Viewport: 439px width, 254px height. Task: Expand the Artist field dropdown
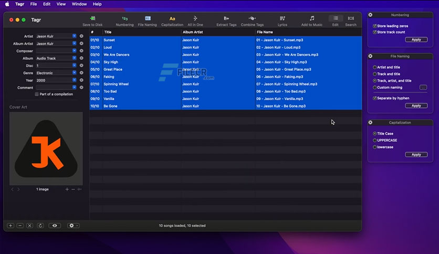pos(74,36)
